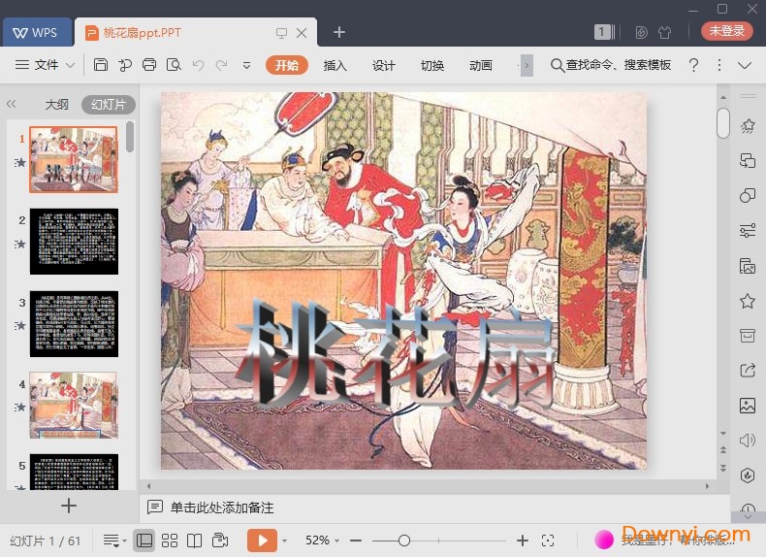The width and height of the screenshot is (766, 557).
Task: Collapse the slide panel double chevron
Action: pos(12,104)
